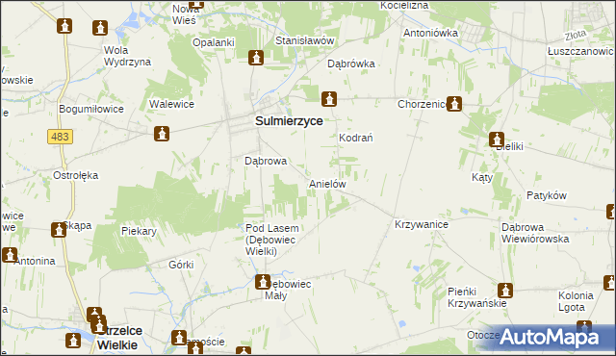Screen dimensions: 616x356
Task: Click the church icon near Antonina
Action: click(10, 255)
